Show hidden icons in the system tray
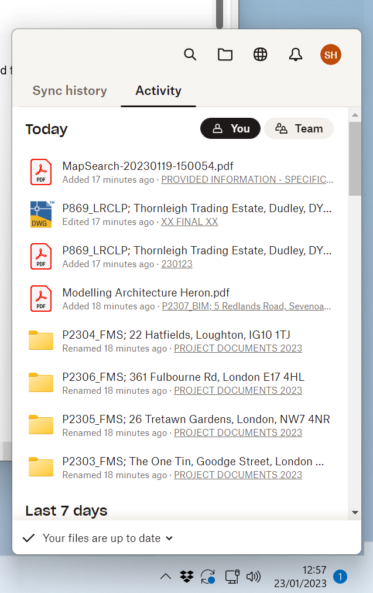 pos(166,577)
